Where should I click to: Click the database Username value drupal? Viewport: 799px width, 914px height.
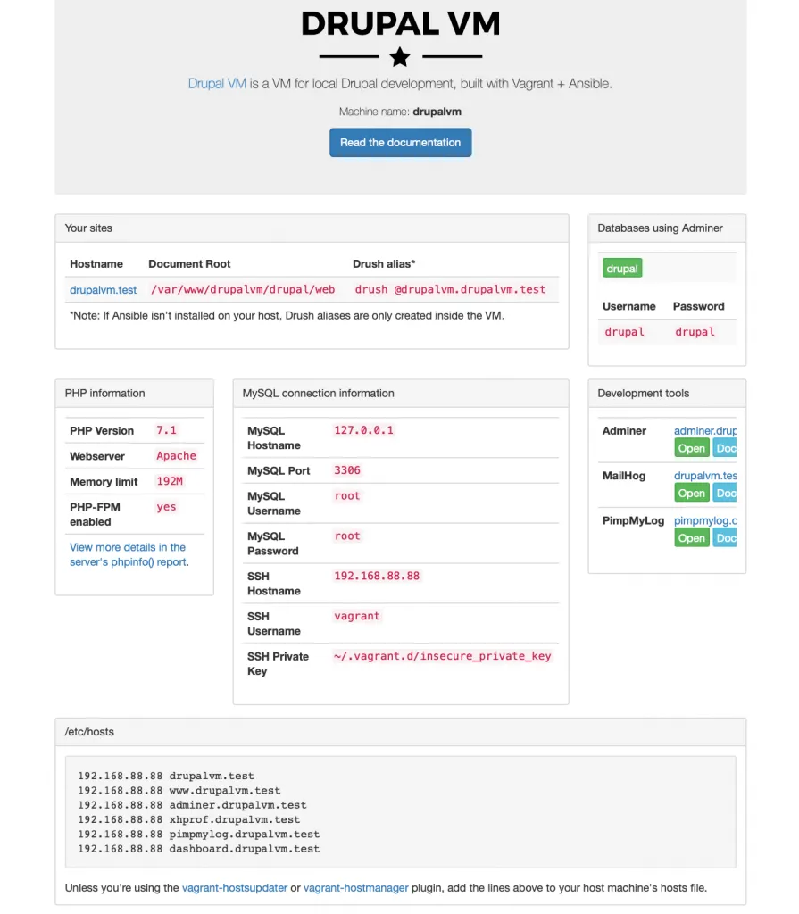(624, 332)
